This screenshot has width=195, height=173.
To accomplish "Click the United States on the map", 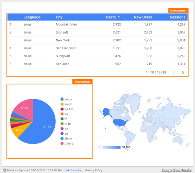I will [x=120, y=123].
